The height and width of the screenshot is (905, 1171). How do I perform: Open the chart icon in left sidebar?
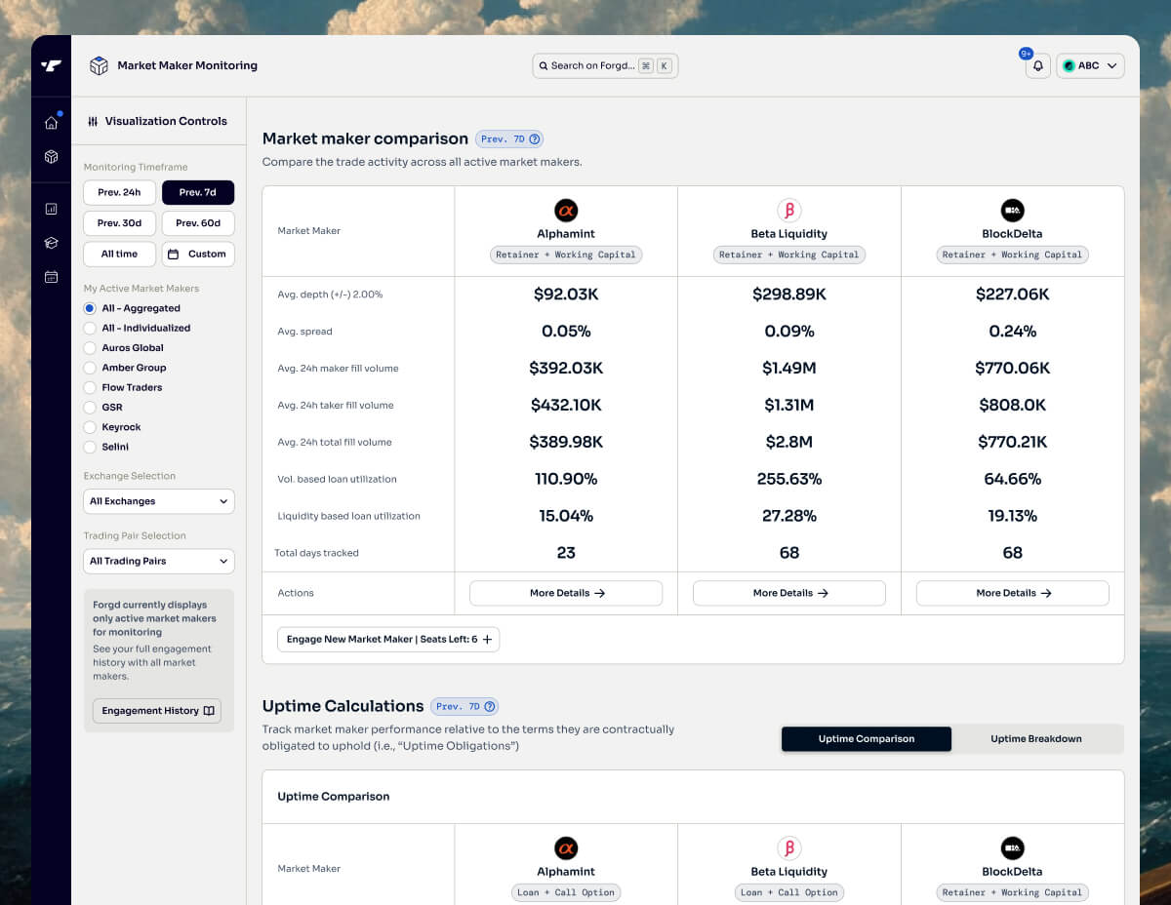pos(51,209)
